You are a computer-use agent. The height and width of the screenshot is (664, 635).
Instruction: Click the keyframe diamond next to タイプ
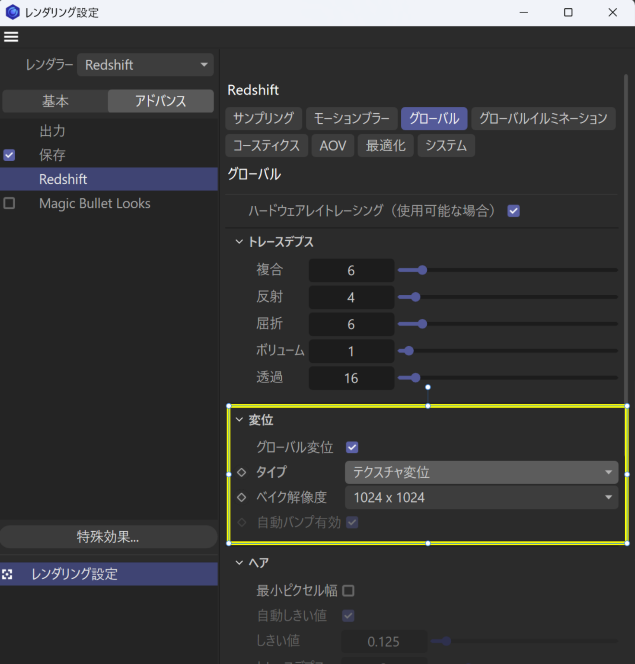[241, 472]
